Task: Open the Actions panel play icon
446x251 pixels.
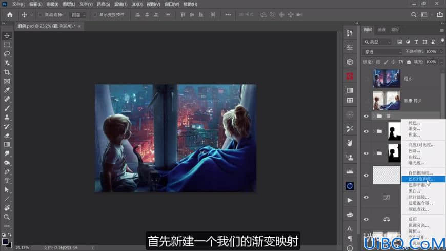Action: 350,200
